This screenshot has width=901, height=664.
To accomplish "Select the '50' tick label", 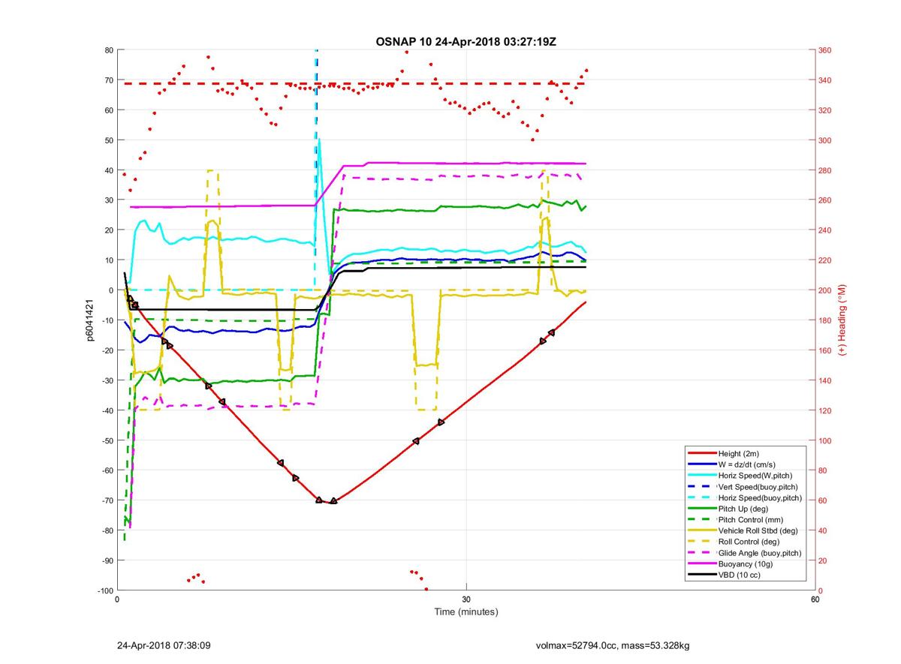I will [x=108, y=140].
